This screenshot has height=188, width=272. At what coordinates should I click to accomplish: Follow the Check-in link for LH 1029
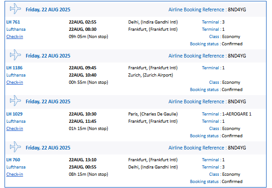15,129
